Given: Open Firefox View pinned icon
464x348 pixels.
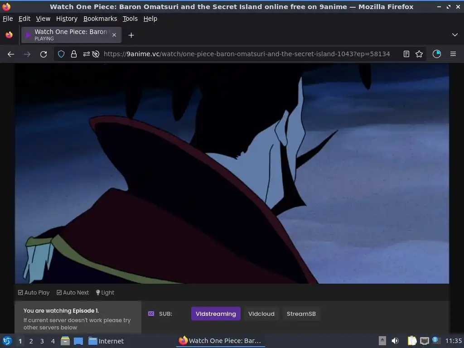Looking at the screenshot, I should 9,35.
